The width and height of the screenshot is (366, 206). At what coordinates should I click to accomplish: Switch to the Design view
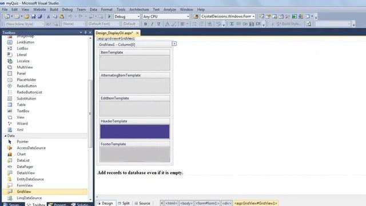pos(105,203)
